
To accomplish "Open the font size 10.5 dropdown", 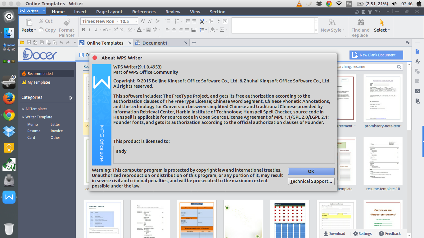I will (x=136, y=21).
